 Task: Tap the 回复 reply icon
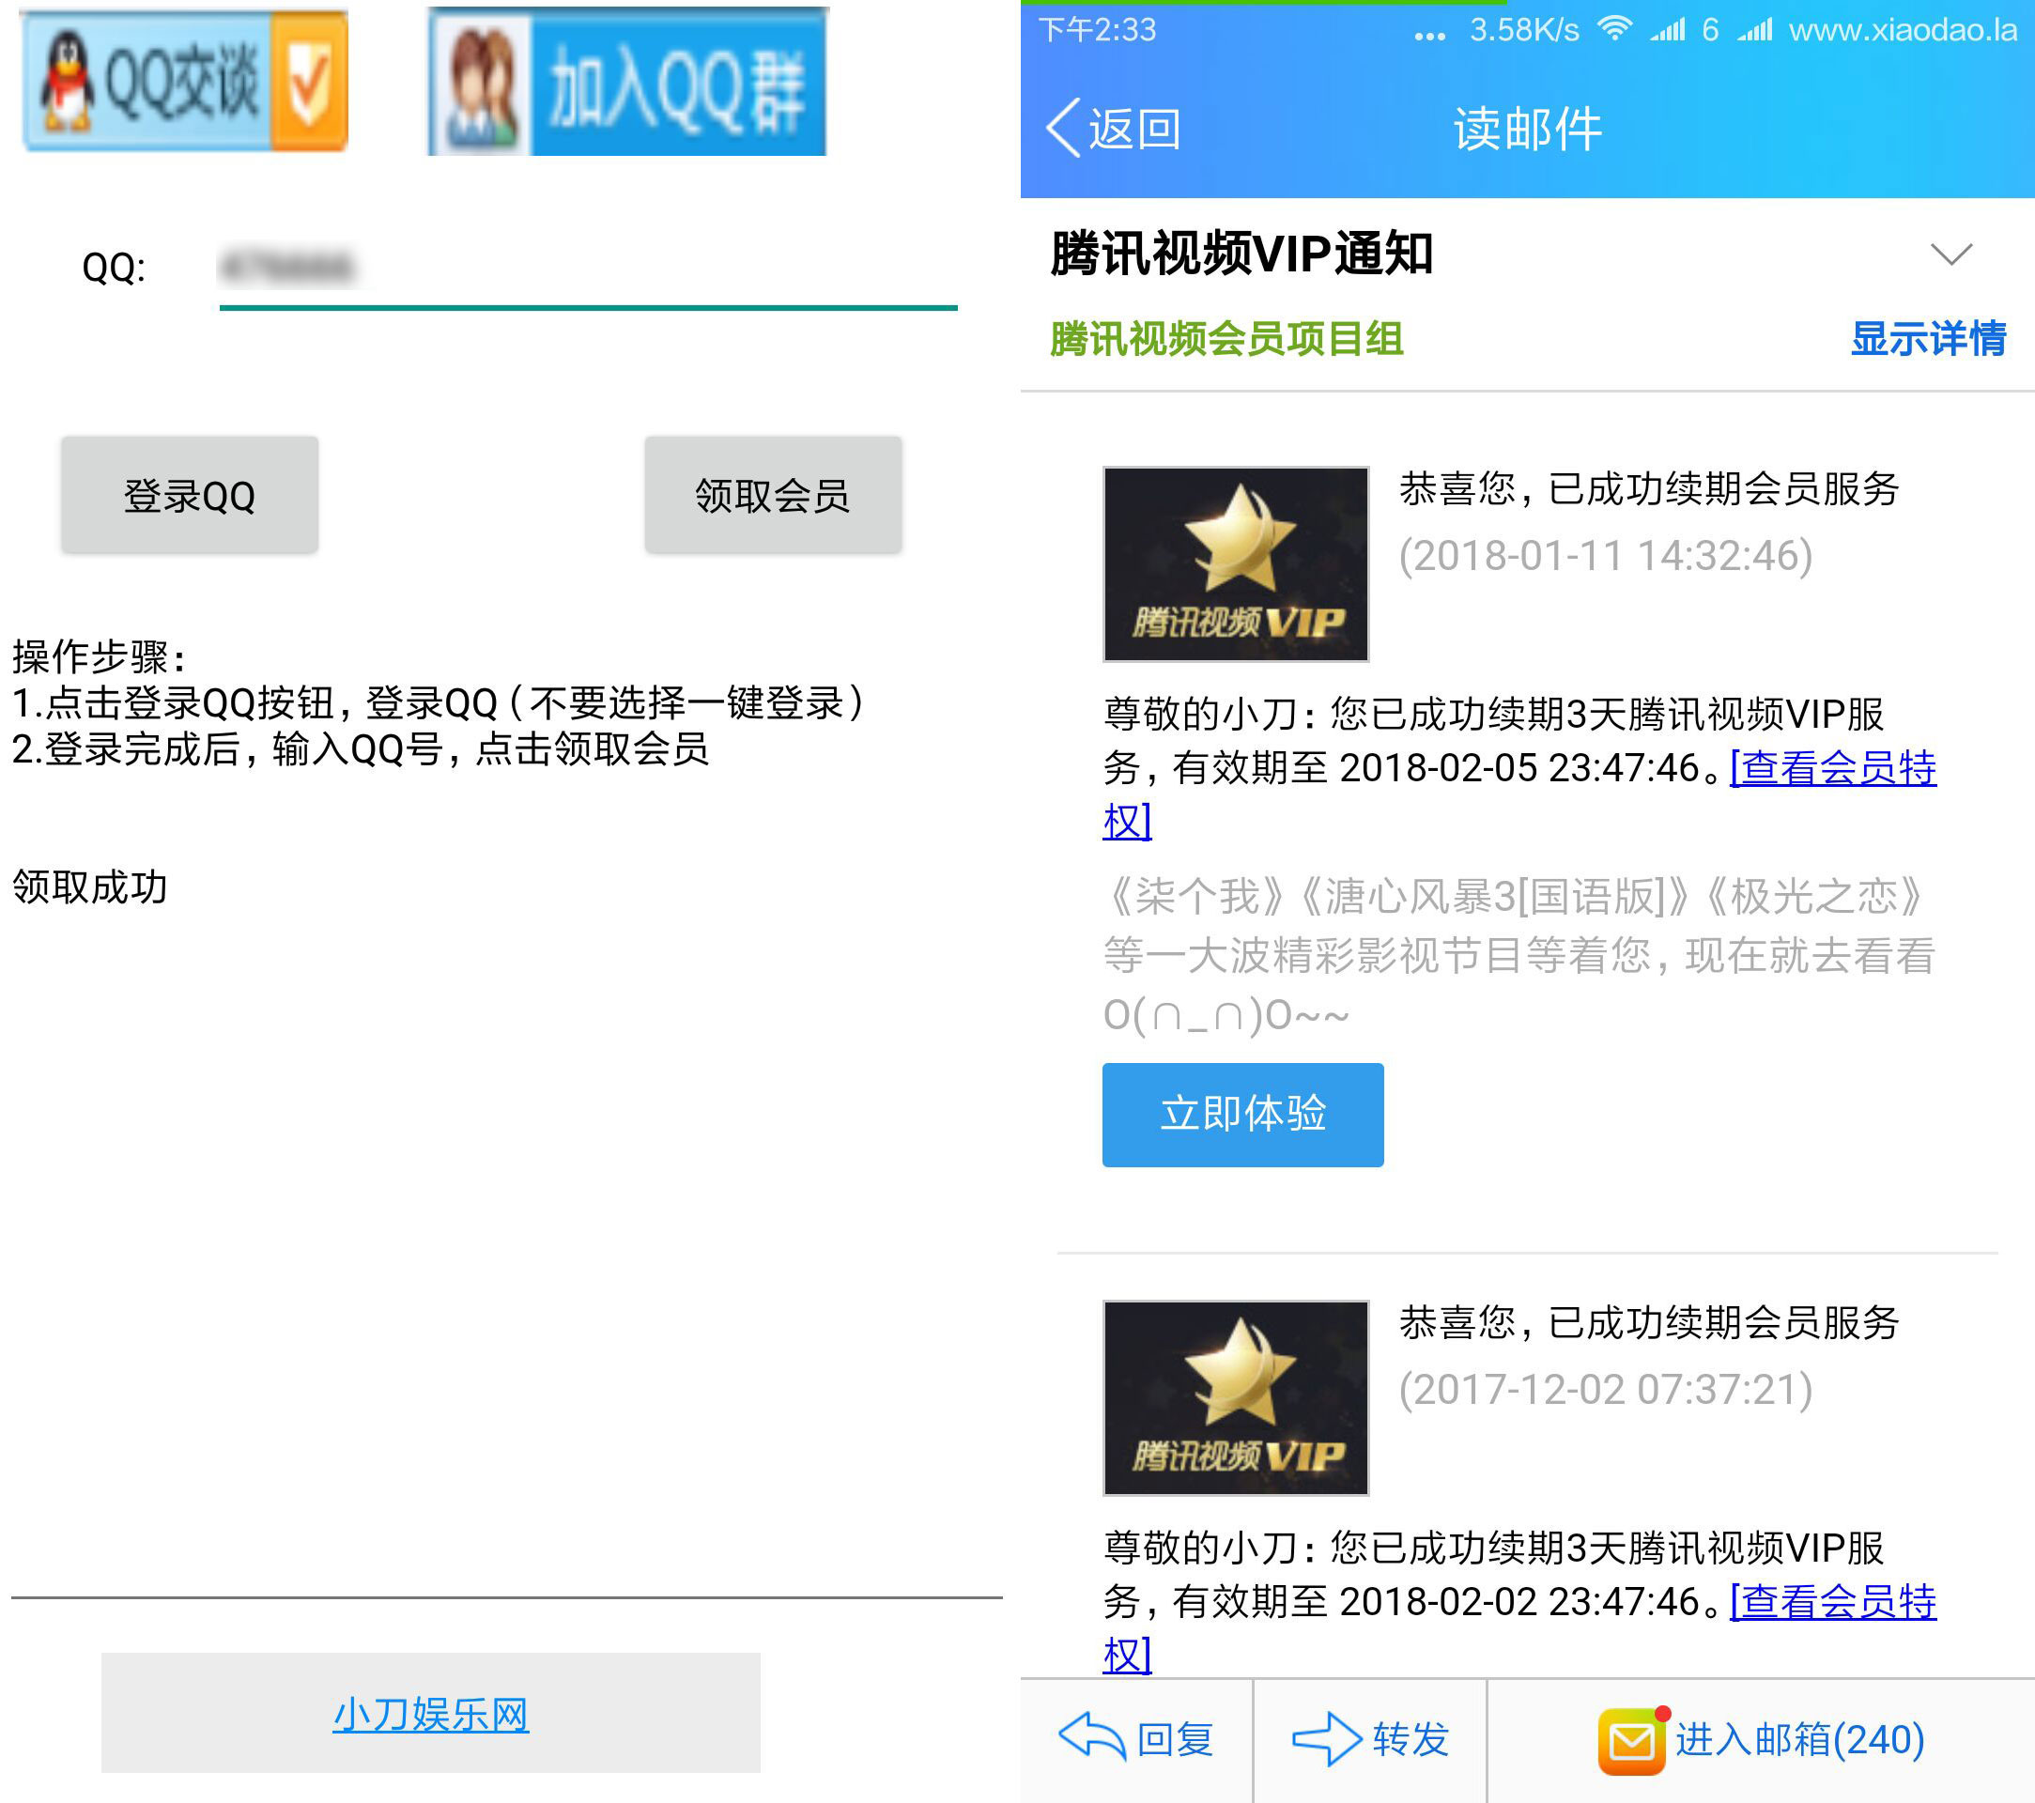[1091, 1738]
